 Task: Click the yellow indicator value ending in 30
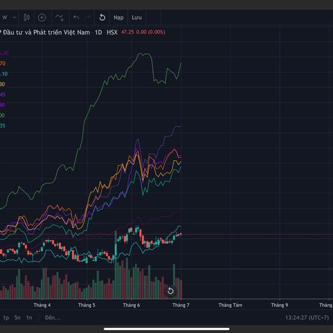[2, 84]
